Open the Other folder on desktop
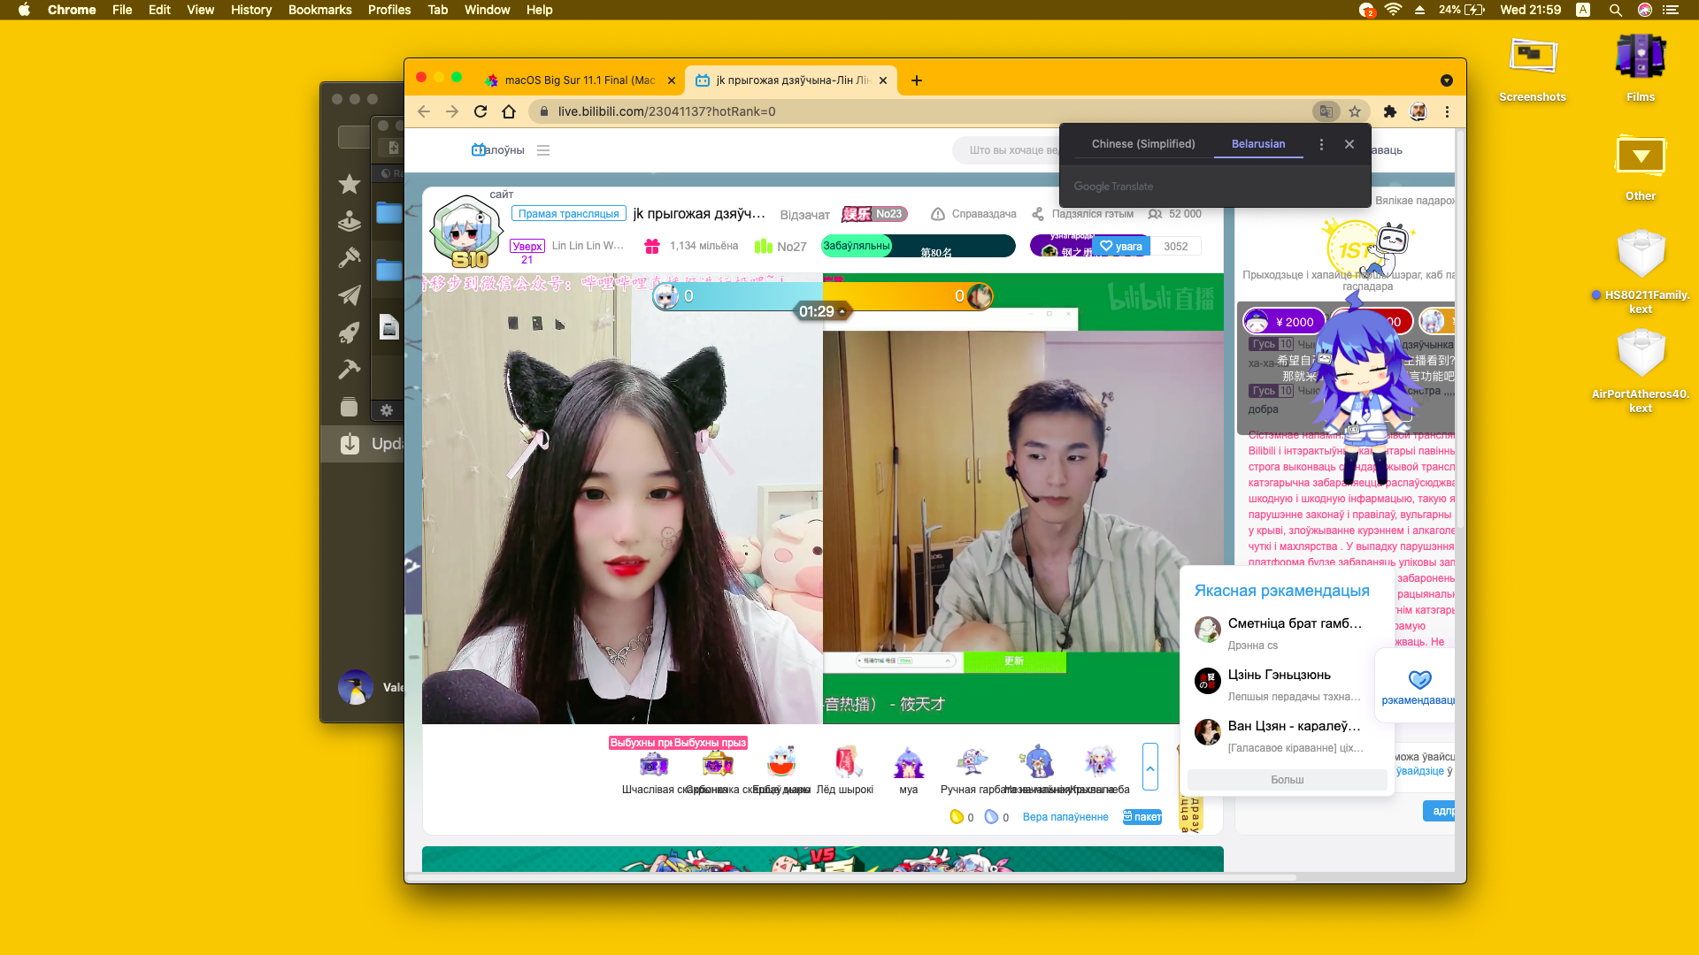Image resolution: width=1699 pixels, height=955 pixels. pos(1641,168)
